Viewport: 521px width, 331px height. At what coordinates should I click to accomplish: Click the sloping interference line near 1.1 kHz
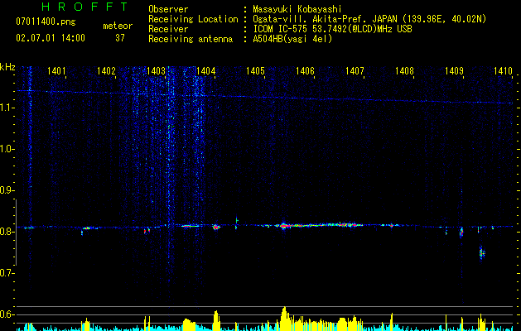tap(264, 97)
